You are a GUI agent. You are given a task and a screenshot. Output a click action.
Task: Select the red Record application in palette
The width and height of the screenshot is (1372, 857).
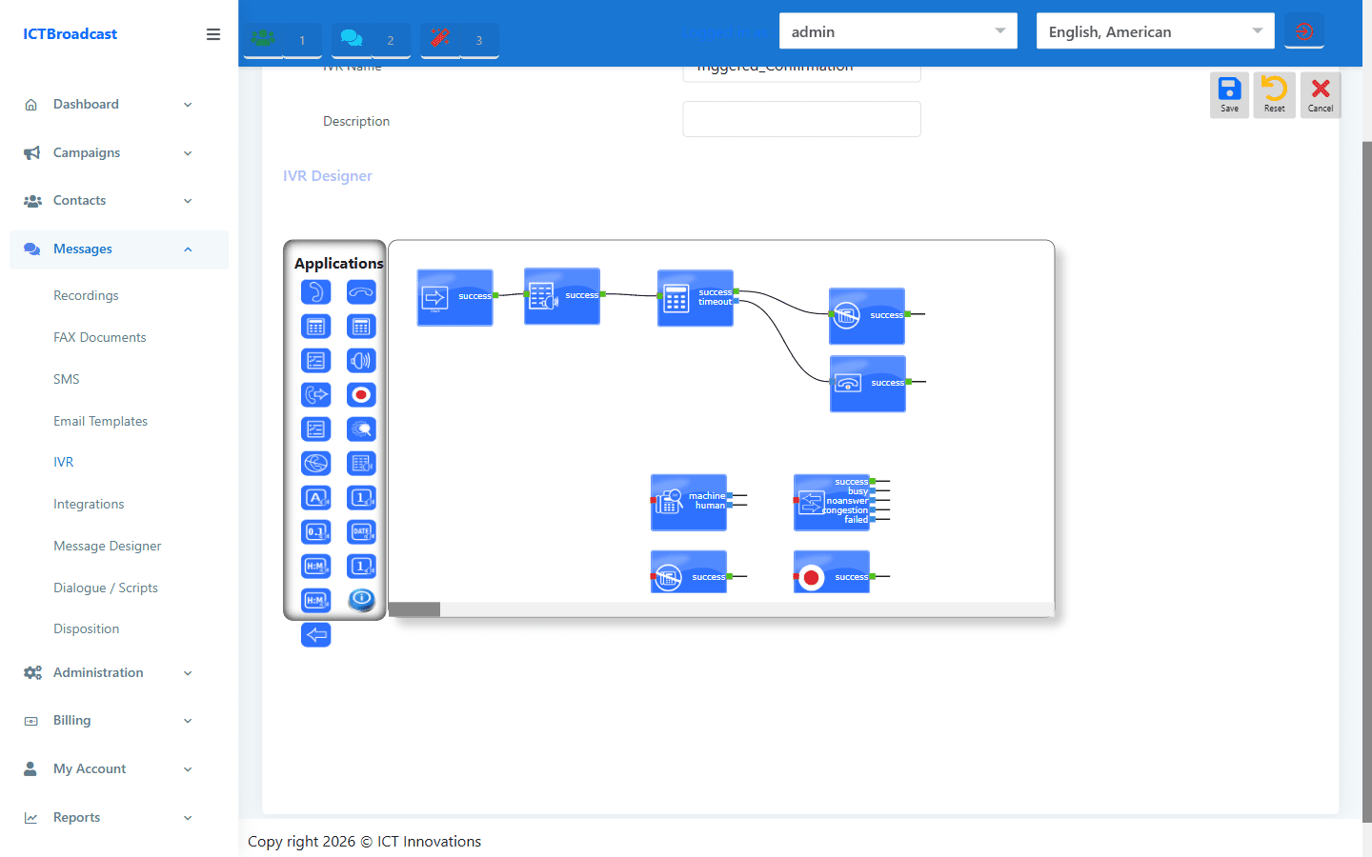[x=361, y=395]
